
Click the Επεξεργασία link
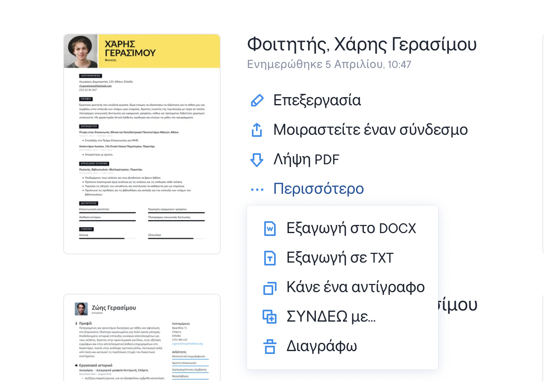coord(317,100)
